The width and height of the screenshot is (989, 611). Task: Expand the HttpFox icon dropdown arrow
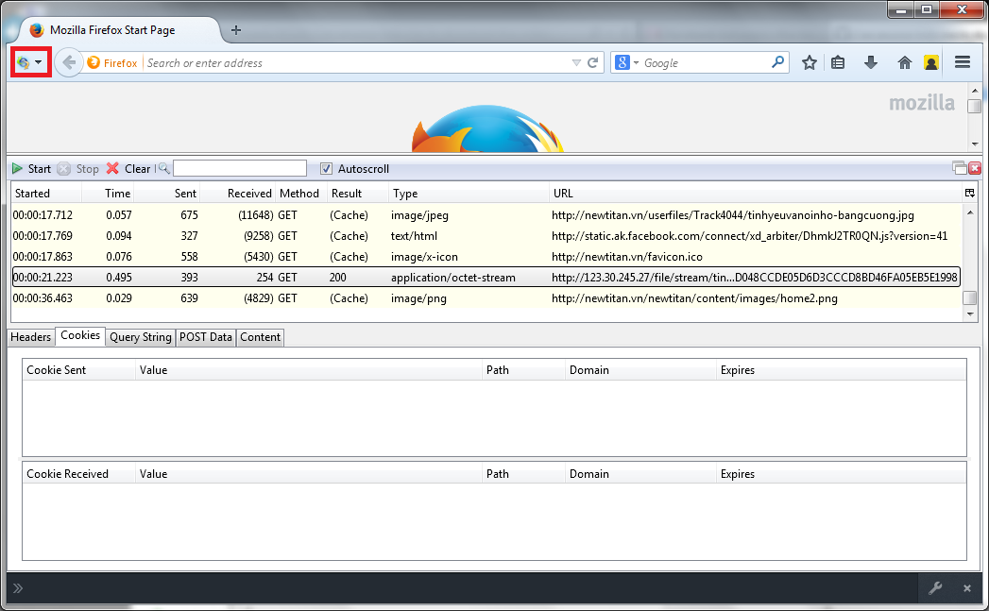pyautogui.click(x=39, y=62)
